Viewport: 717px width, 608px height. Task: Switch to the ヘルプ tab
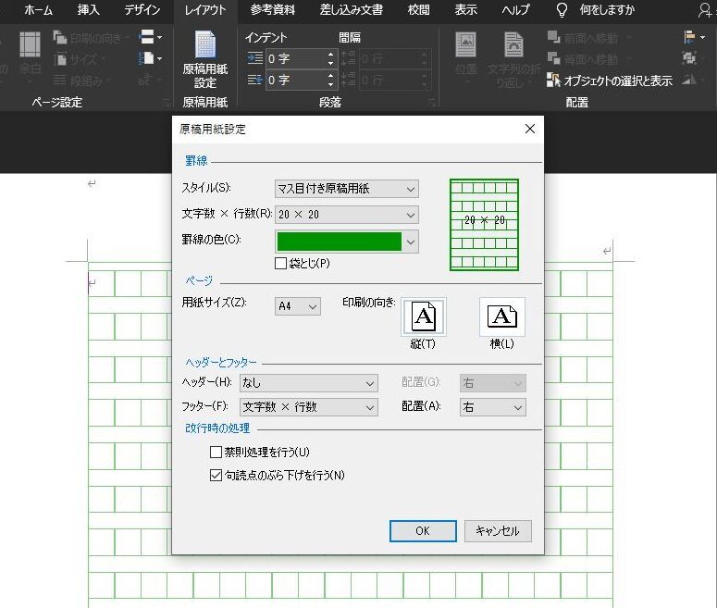pos(515,10)
